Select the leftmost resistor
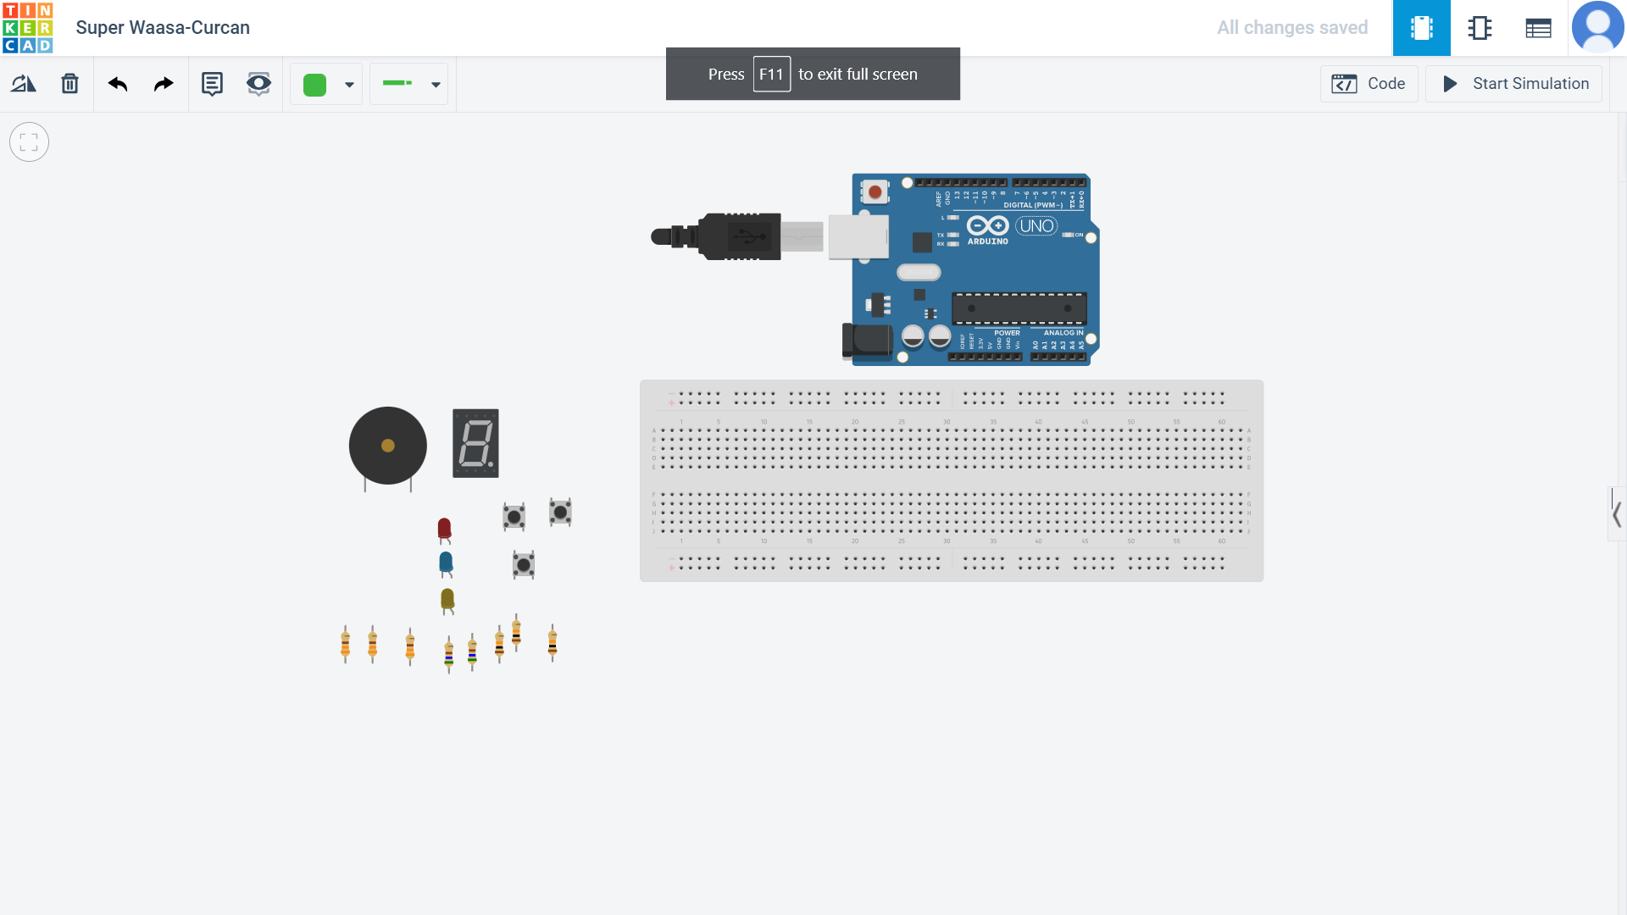Viewport: 1627px width, 915px height. [x=345, y=645]
